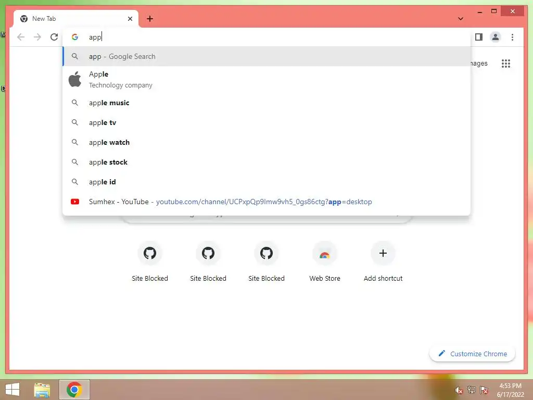Click the browser forward arrow
The width and height of the screenshot is (533, 400).
tap(37, 37)
